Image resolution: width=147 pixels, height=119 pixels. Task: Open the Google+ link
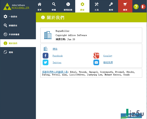[108, 56]
